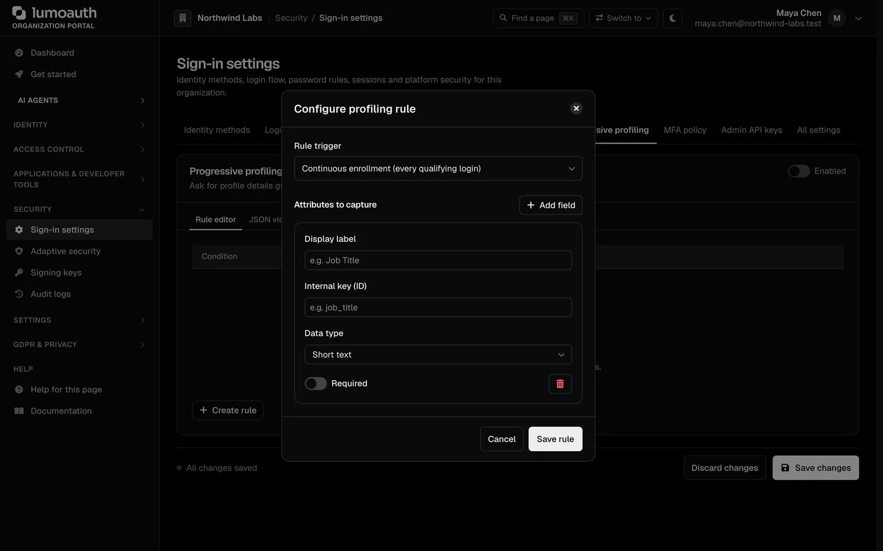Open the Data type Short text dropdown
Image resolution: width=883 pixels, height=551 pixels.
coord(438,355)
